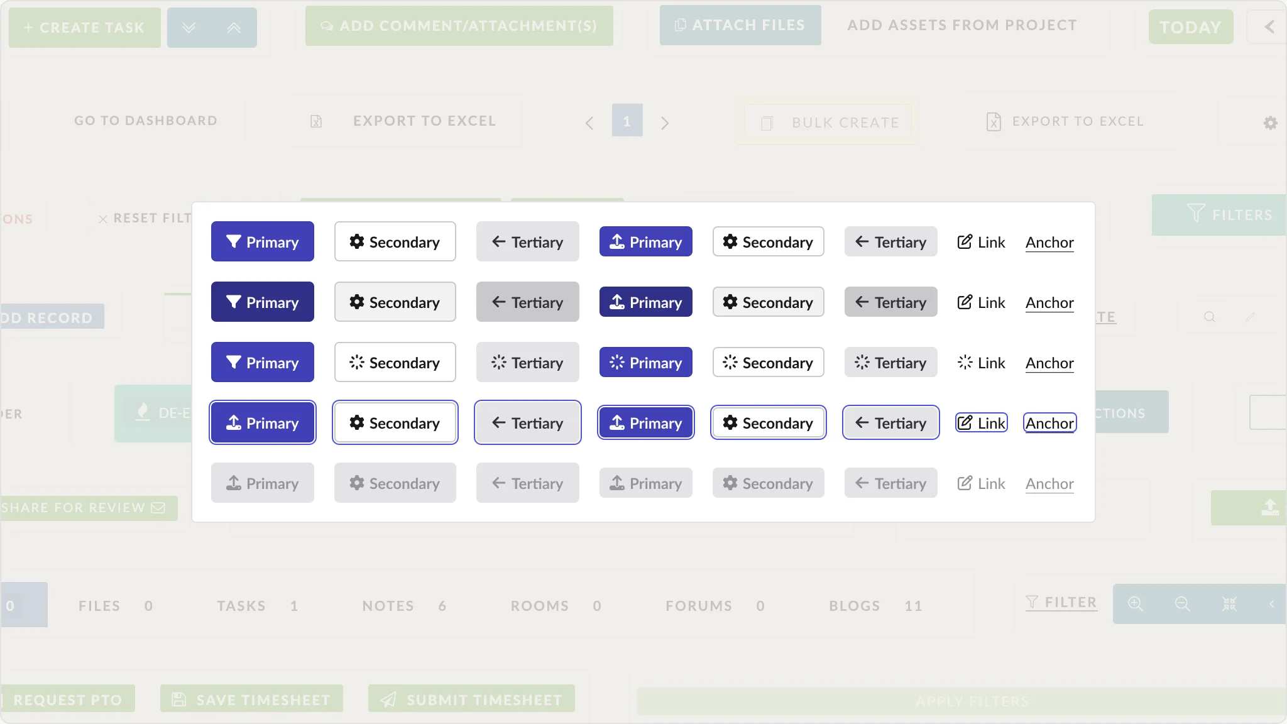This screenshot has height=724, width=1287.
Task: Go to the previous page with the left chevron
Action: [589, 123]
